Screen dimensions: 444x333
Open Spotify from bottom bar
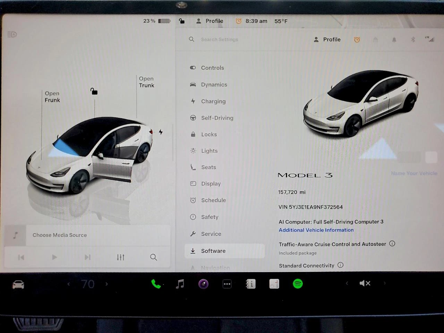298,284
